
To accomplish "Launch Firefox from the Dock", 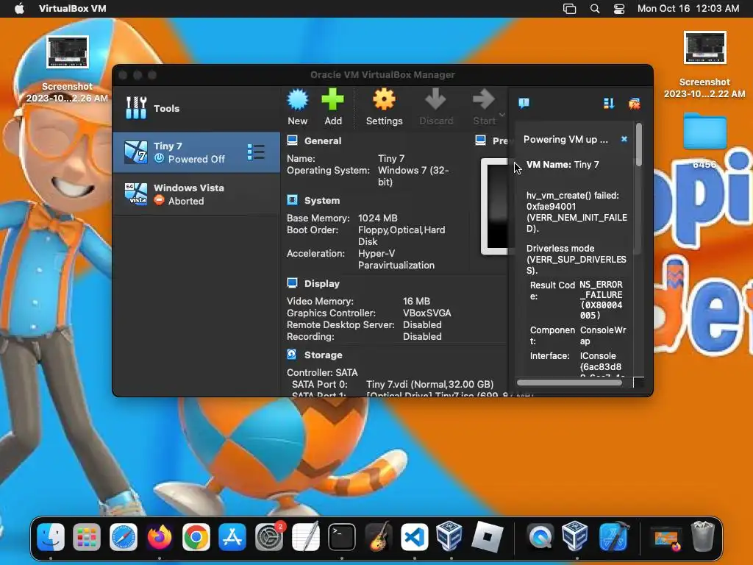I will click(160, 536).
